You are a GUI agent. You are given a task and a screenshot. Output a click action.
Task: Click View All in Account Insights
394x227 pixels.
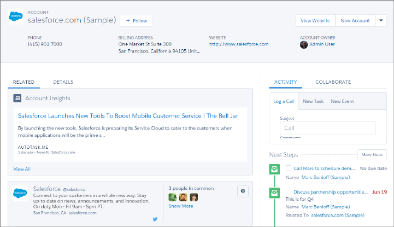coord(22,169)
